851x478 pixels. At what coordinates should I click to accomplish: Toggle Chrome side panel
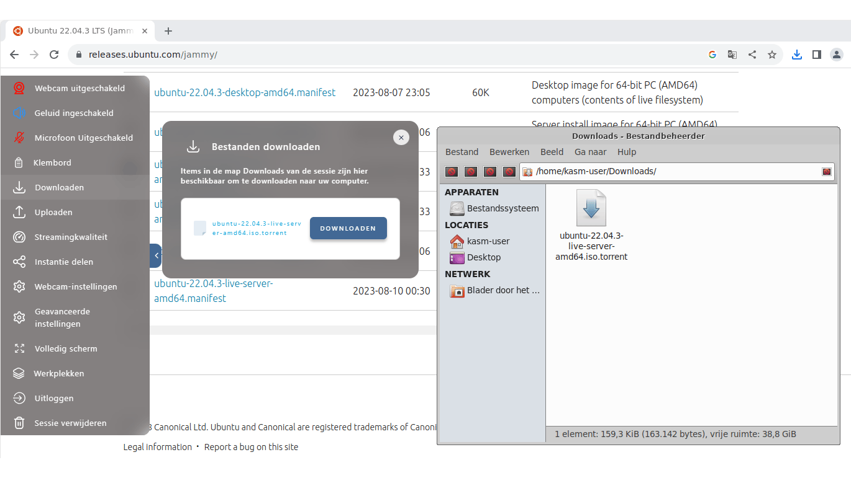[817, 55]
